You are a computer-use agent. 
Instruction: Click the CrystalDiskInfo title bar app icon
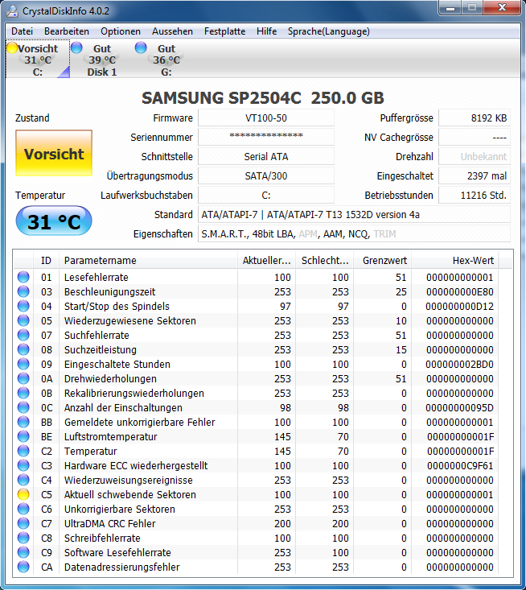[x=12, y=11]
